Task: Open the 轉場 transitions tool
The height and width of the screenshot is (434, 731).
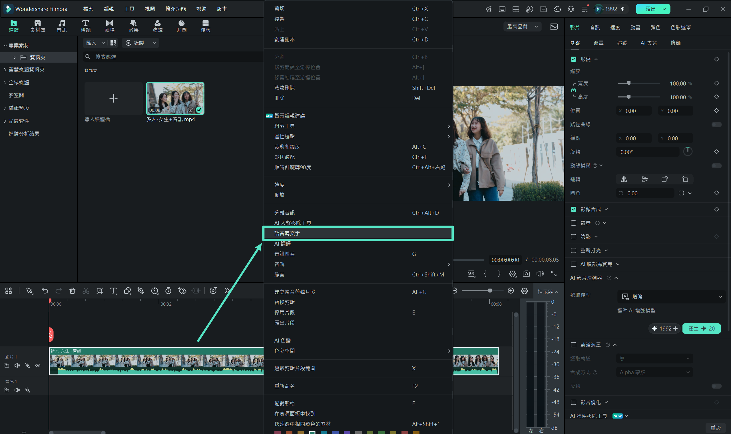Action: tap(110, 26)
